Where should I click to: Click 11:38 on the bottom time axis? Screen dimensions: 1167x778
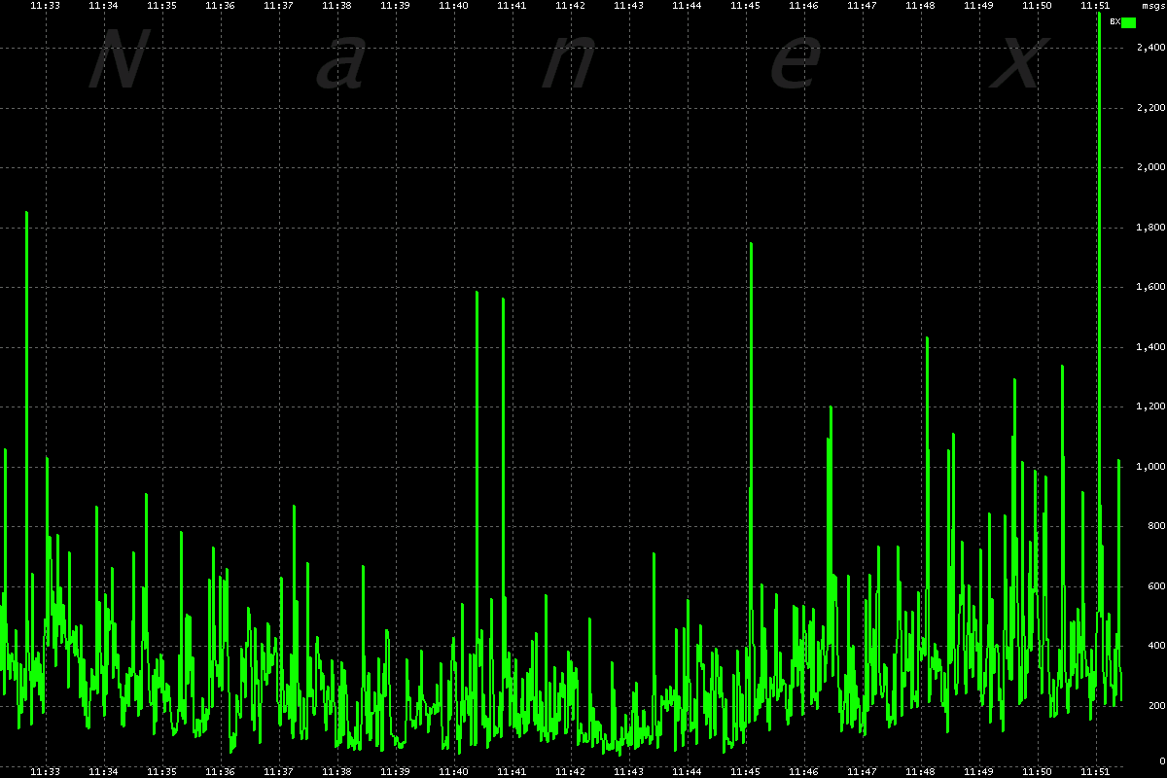(x=336, y=771)
